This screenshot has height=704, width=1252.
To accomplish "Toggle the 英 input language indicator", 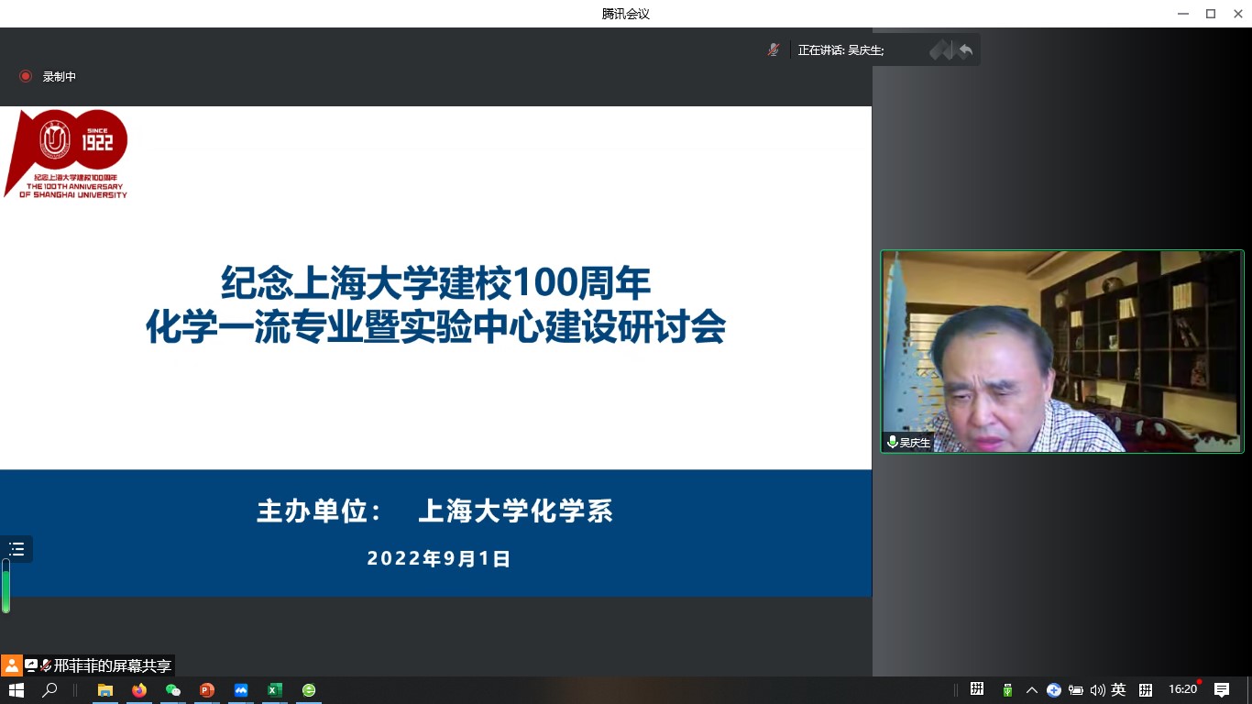I will [1118, 690].
